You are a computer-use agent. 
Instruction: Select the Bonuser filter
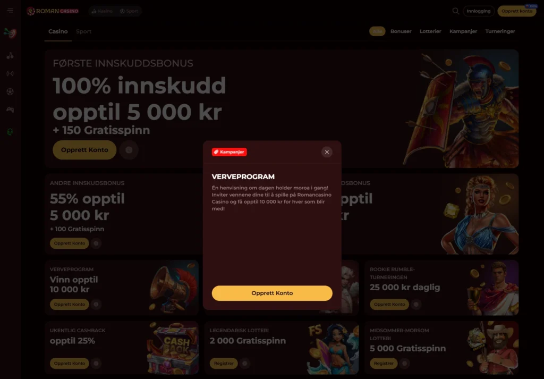[x=401, y=31]
